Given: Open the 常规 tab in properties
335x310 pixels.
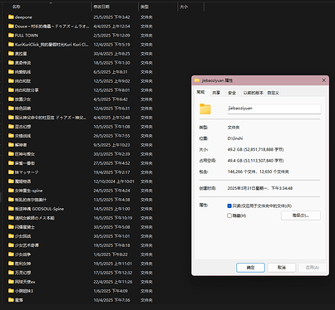Looking at the screenshot, I should coord(200,92).
